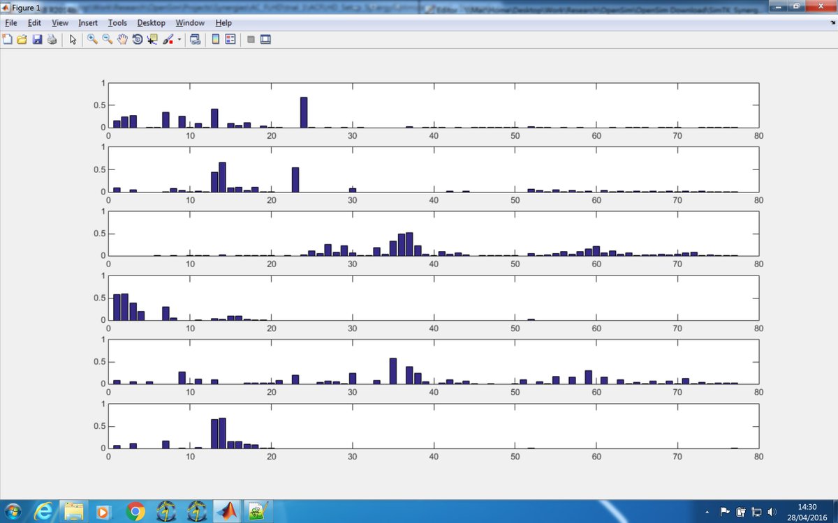This screenshot has height=523, width=838.
Task: Open the Window menu
Action: [190, 23]
